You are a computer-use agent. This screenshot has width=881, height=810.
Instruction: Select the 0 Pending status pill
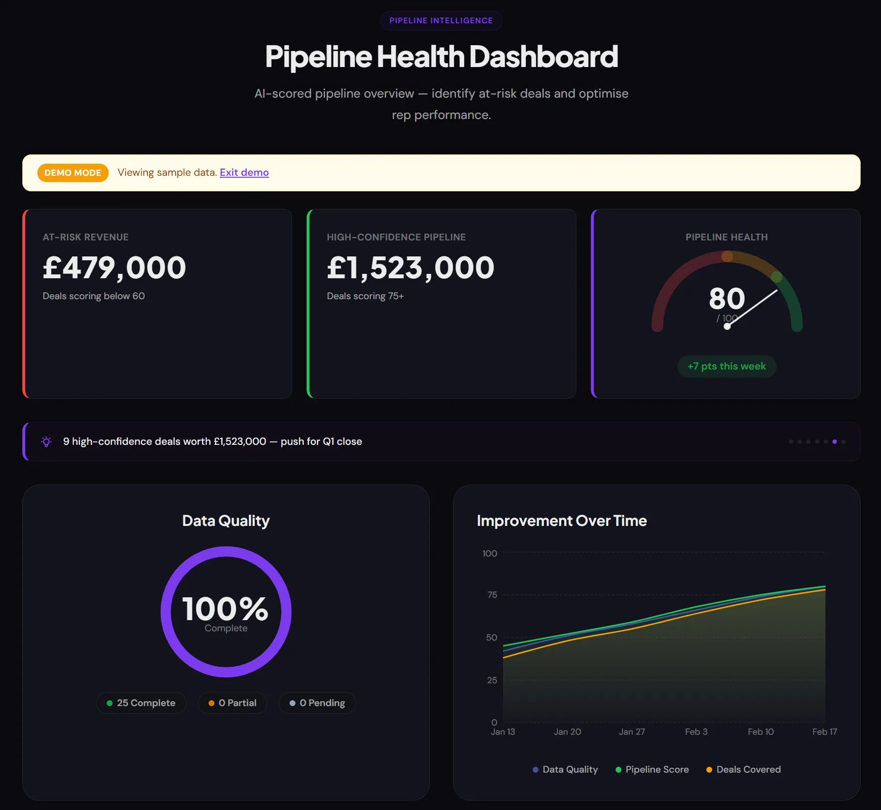pyautogui.click(x=317, y=703)
